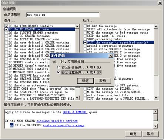This screenshot has height=140, width=164.
Task: Check 'SKIP the next n rules'
Action: (85, 36)
